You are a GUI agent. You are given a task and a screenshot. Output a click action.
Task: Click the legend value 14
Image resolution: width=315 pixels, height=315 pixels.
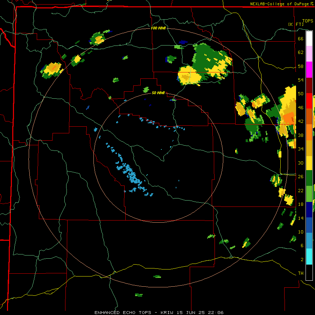(x=301, y=218)
